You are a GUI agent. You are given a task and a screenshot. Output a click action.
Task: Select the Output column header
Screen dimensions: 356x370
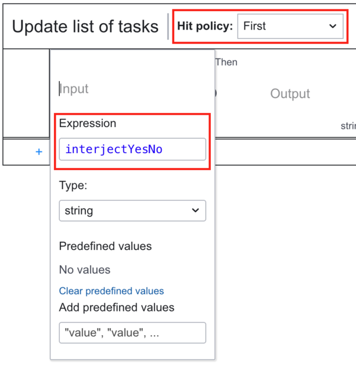click(290, 93)
